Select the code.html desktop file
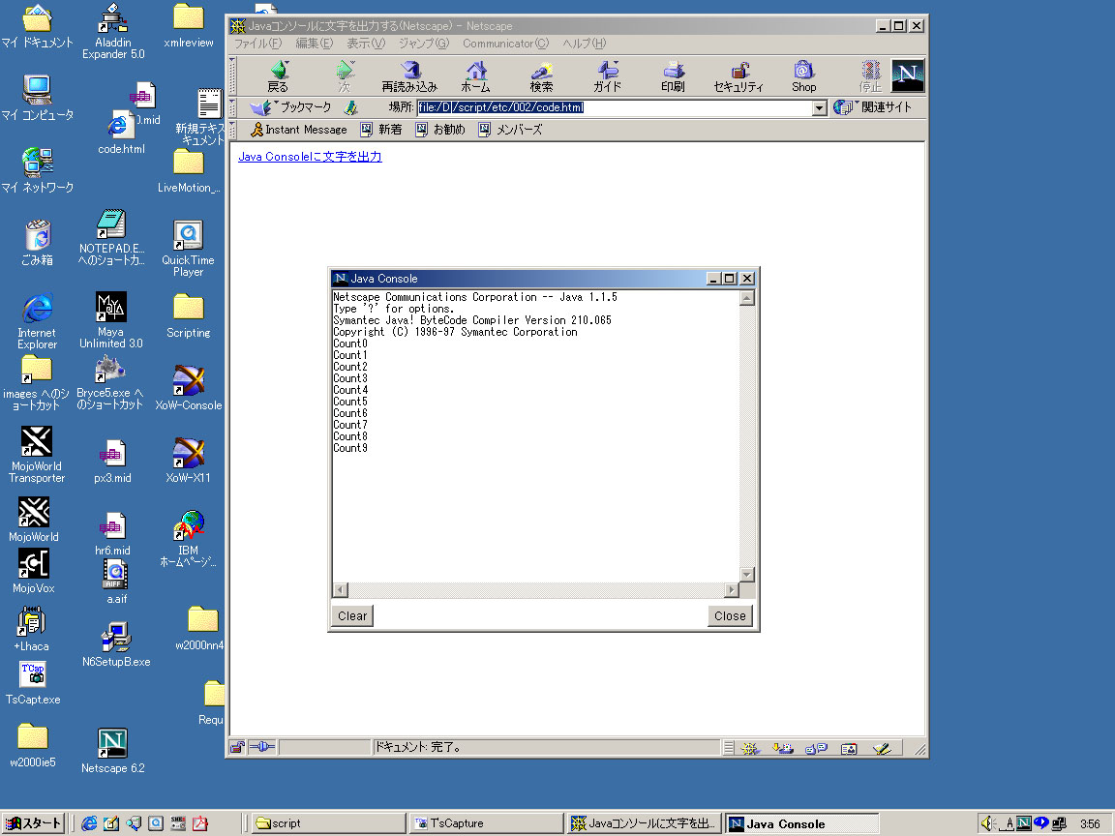1115x836 pixels. (x=121, y=134)
